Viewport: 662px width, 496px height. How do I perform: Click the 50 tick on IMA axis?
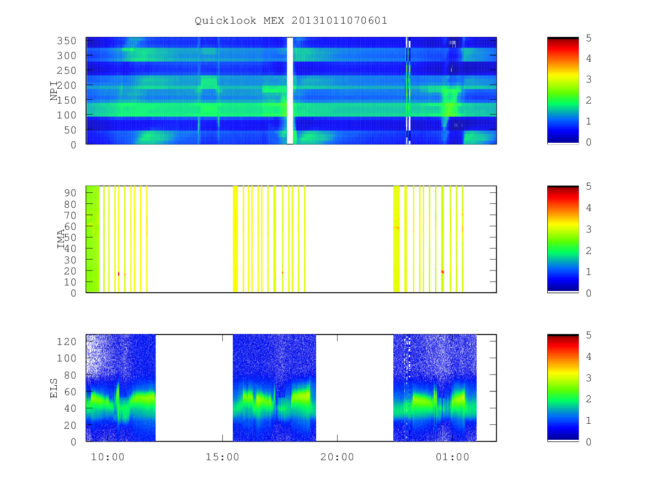coord(70,237)
